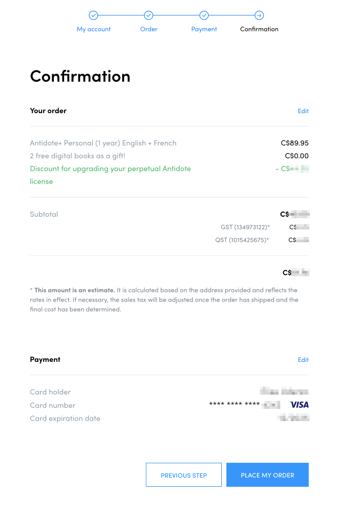
Task: Edit the Payment section details
Action: [x=303, y=360]
